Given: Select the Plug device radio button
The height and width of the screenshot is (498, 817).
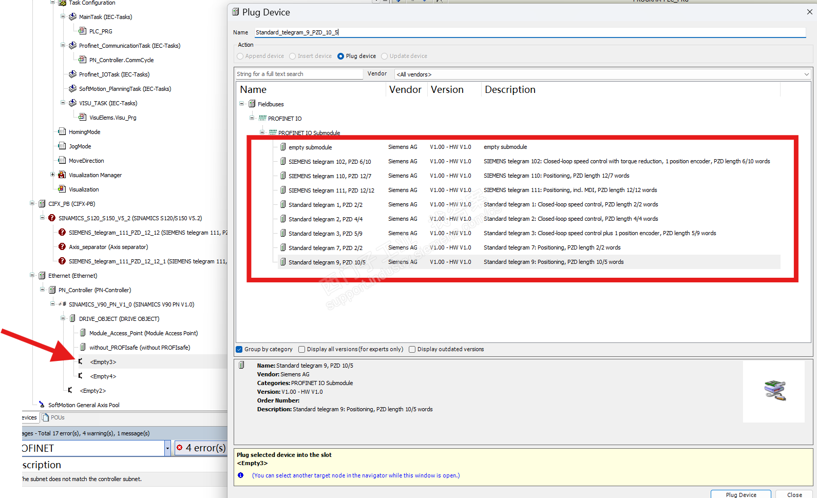Looking at the screenshot, I should click(x=340, y=56).
